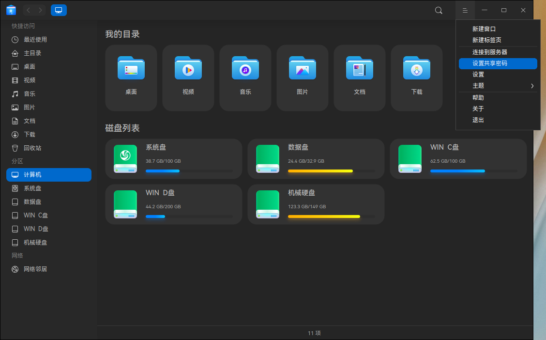Choose 新建窗口 from the menu
The image size is (546, 340).
pos(498,29)
